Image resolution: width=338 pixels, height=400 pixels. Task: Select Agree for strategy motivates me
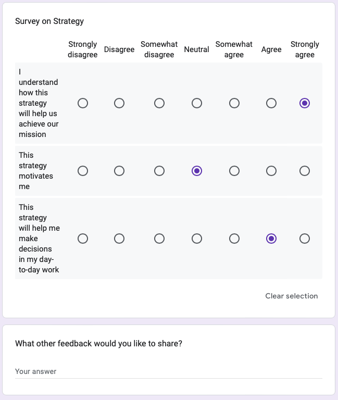[x=271, y=171]
